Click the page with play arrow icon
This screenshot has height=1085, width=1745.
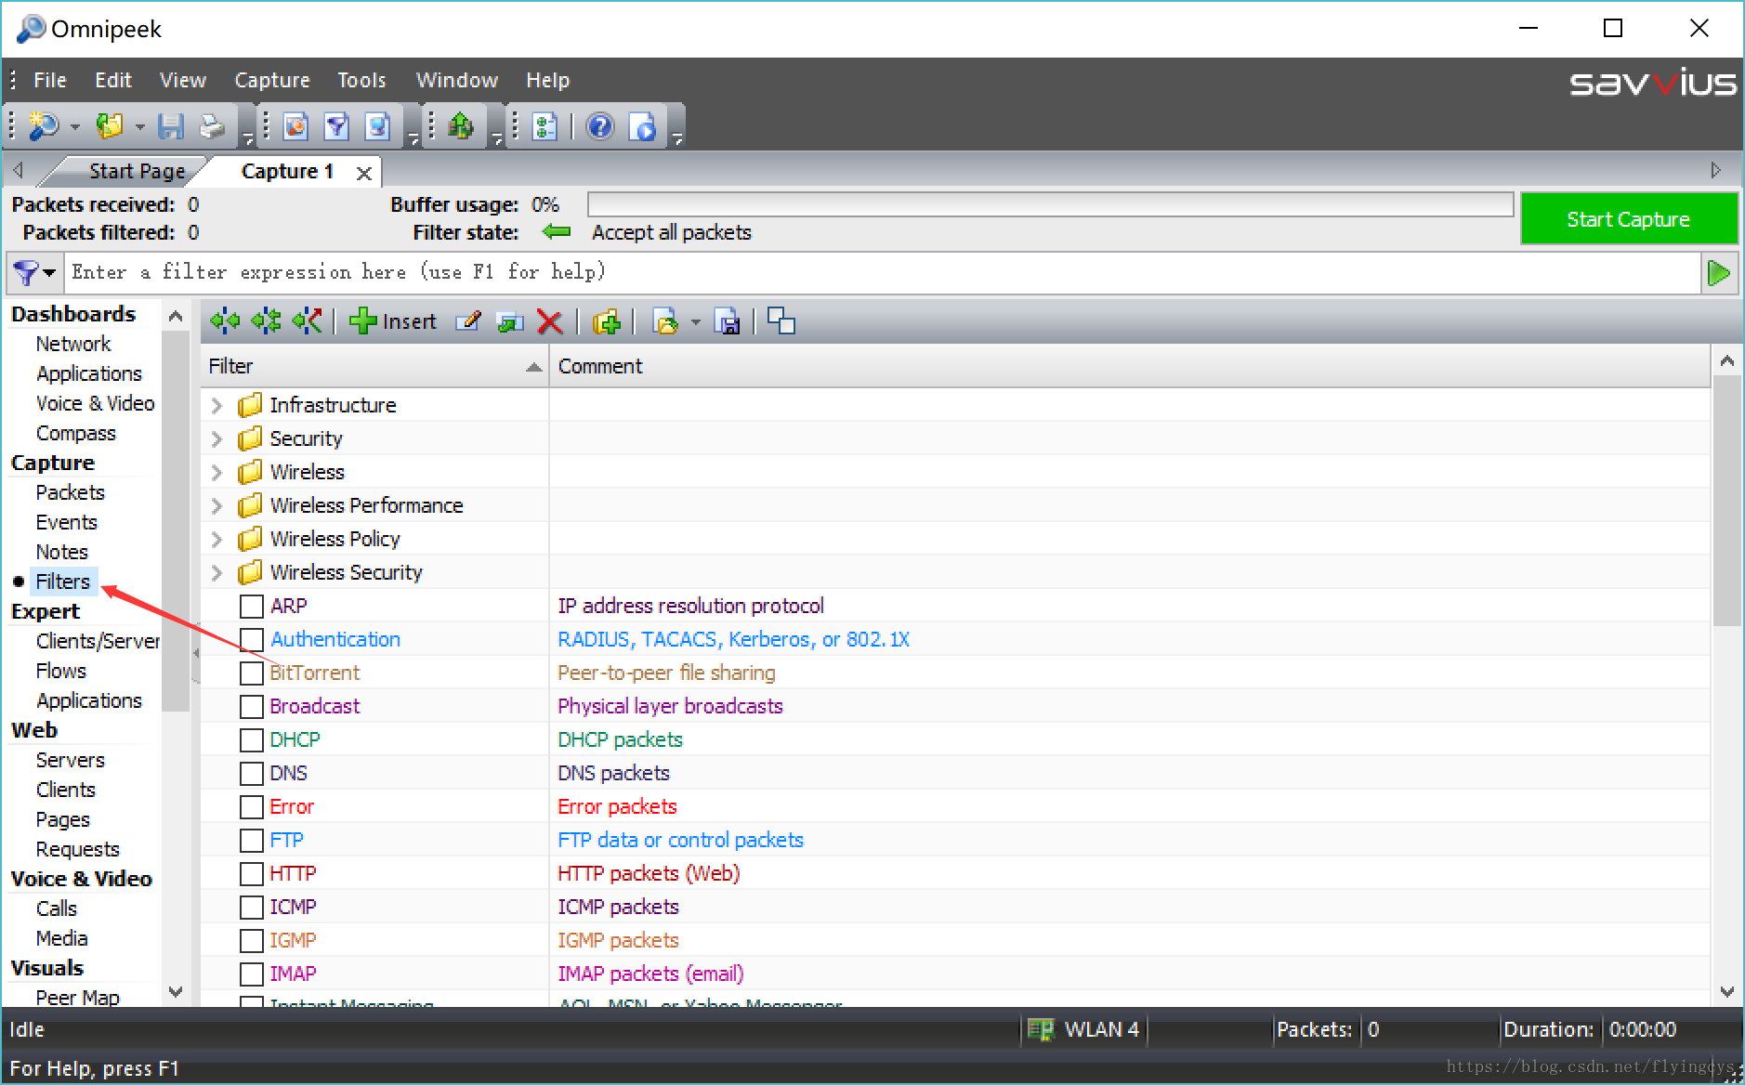(642, 125)
